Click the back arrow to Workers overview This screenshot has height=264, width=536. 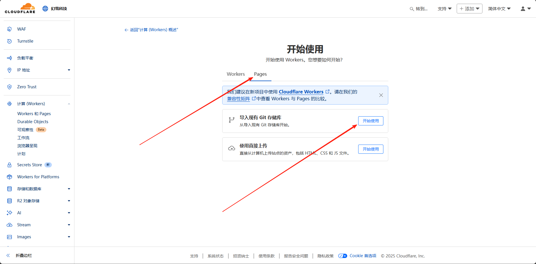[x=126, y=30]
